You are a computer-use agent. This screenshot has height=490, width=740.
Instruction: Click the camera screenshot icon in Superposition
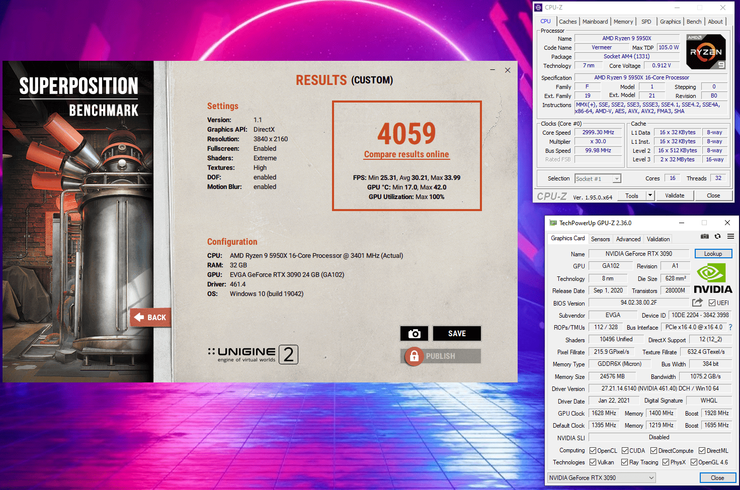tap(414, 334)
